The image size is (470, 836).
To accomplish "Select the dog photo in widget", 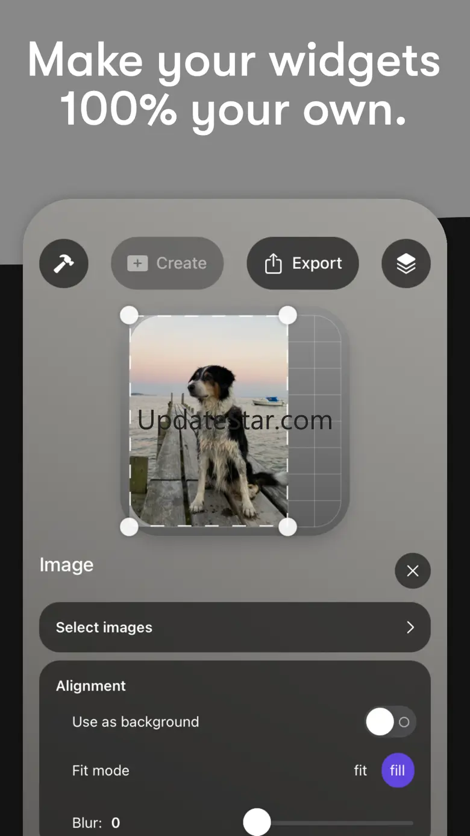I will pos(208,421).
